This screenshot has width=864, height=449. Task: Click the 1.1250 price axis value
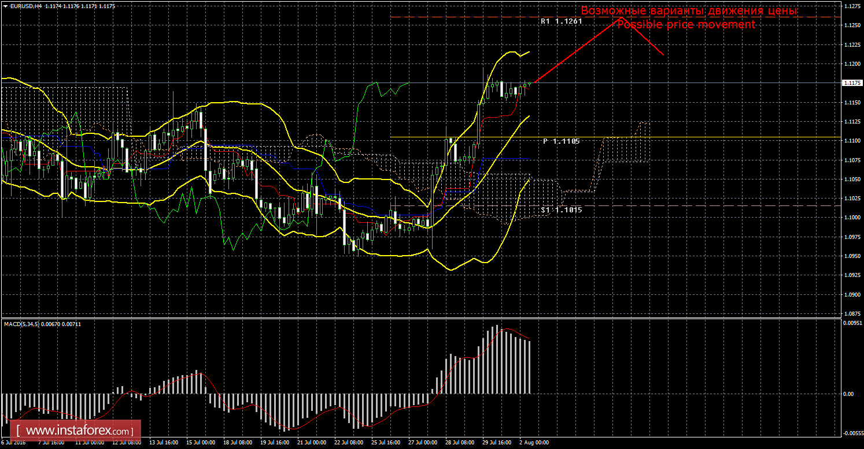point(852,25)
